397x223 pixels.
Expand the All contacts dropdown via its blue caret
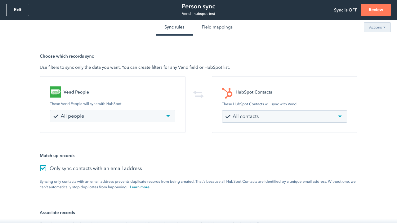tap(340, 116)
